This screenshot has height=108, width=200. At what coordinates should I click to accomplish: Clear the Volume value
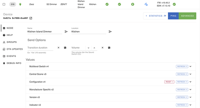click(x=102, y=48)
